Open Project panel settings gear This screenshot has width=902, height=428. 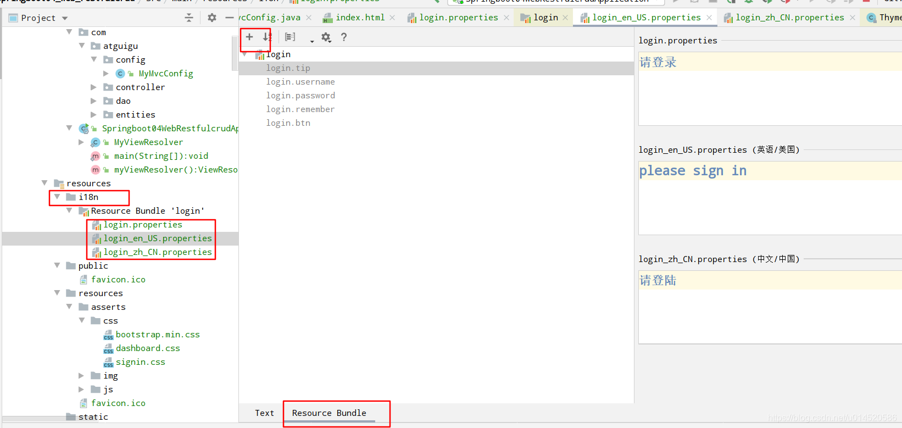tap(212, 18)
